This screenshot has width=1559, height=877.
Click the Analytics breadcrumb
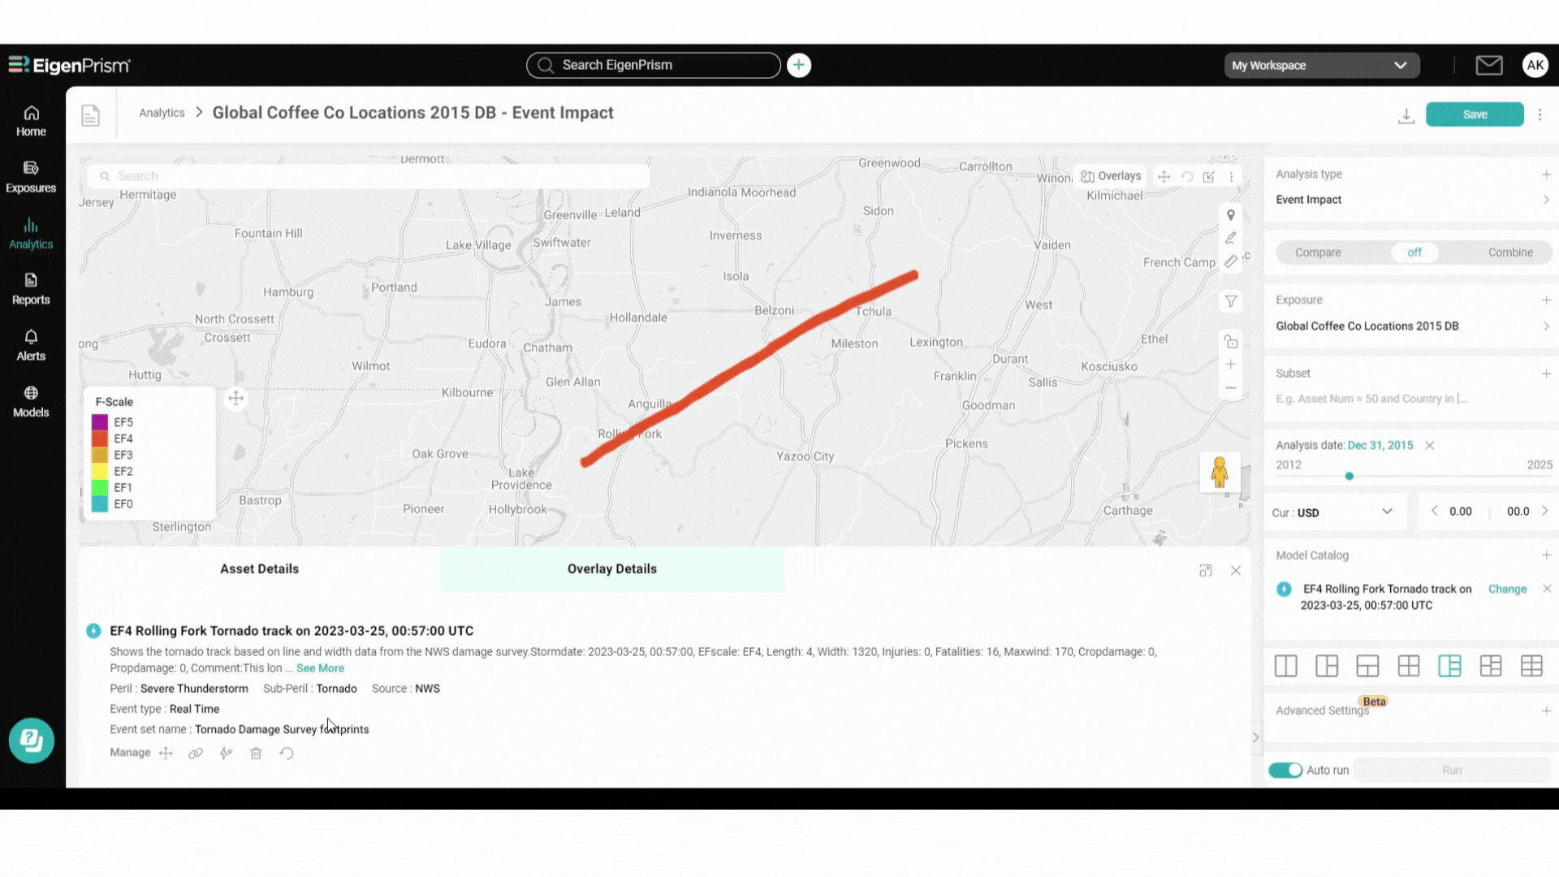[162, 113]
